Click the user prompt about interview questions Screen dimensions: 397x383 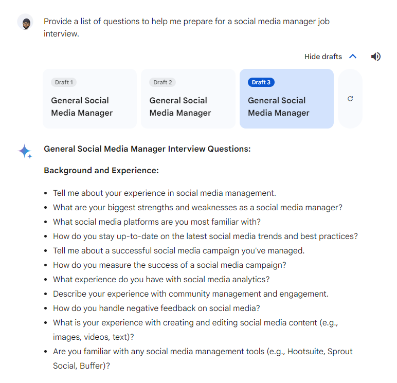click(186, 28)
